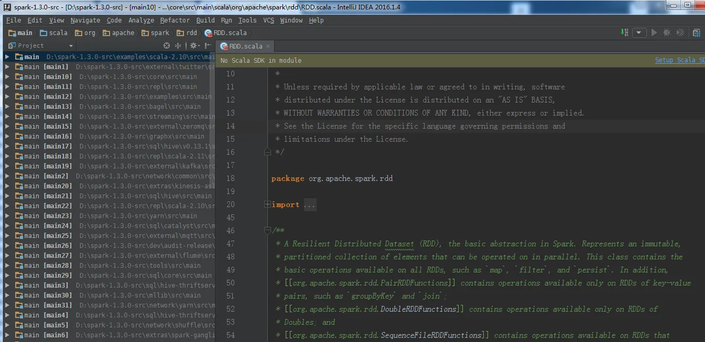Screen dimensions: 705x342
Task: Click the module folder icon of main [main25]
Action: point(19,235)
